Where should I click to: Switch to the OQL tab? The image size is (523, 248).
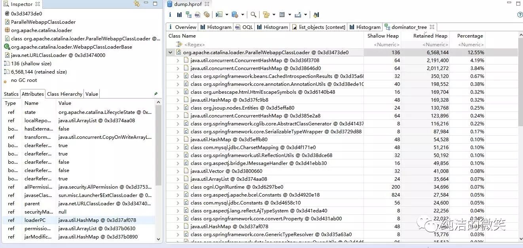(244, 27)
